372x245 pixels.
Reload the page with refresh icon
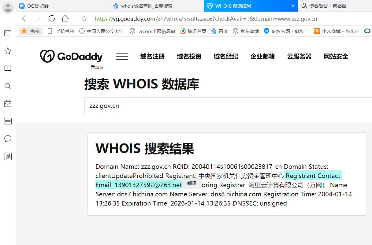52,18
